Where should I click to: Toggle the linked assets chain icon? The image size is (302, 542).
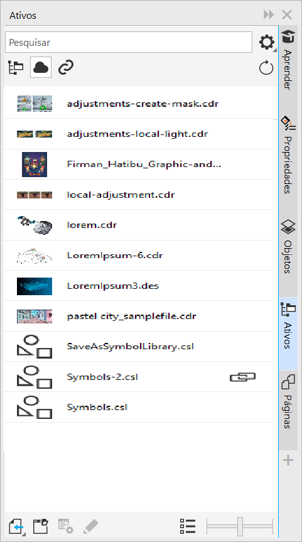pyautogui.click(x=66, y=67)
